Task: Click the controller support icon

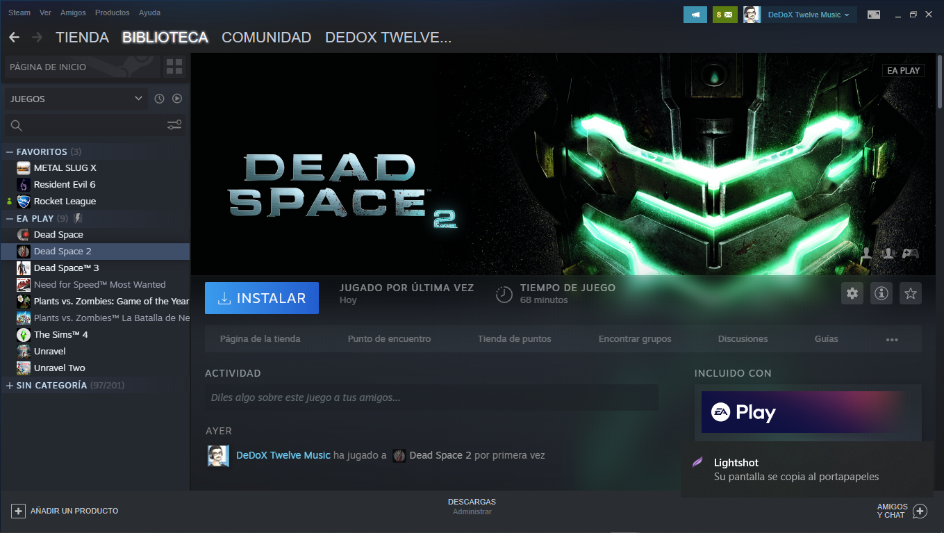Action: coord(911,254)
